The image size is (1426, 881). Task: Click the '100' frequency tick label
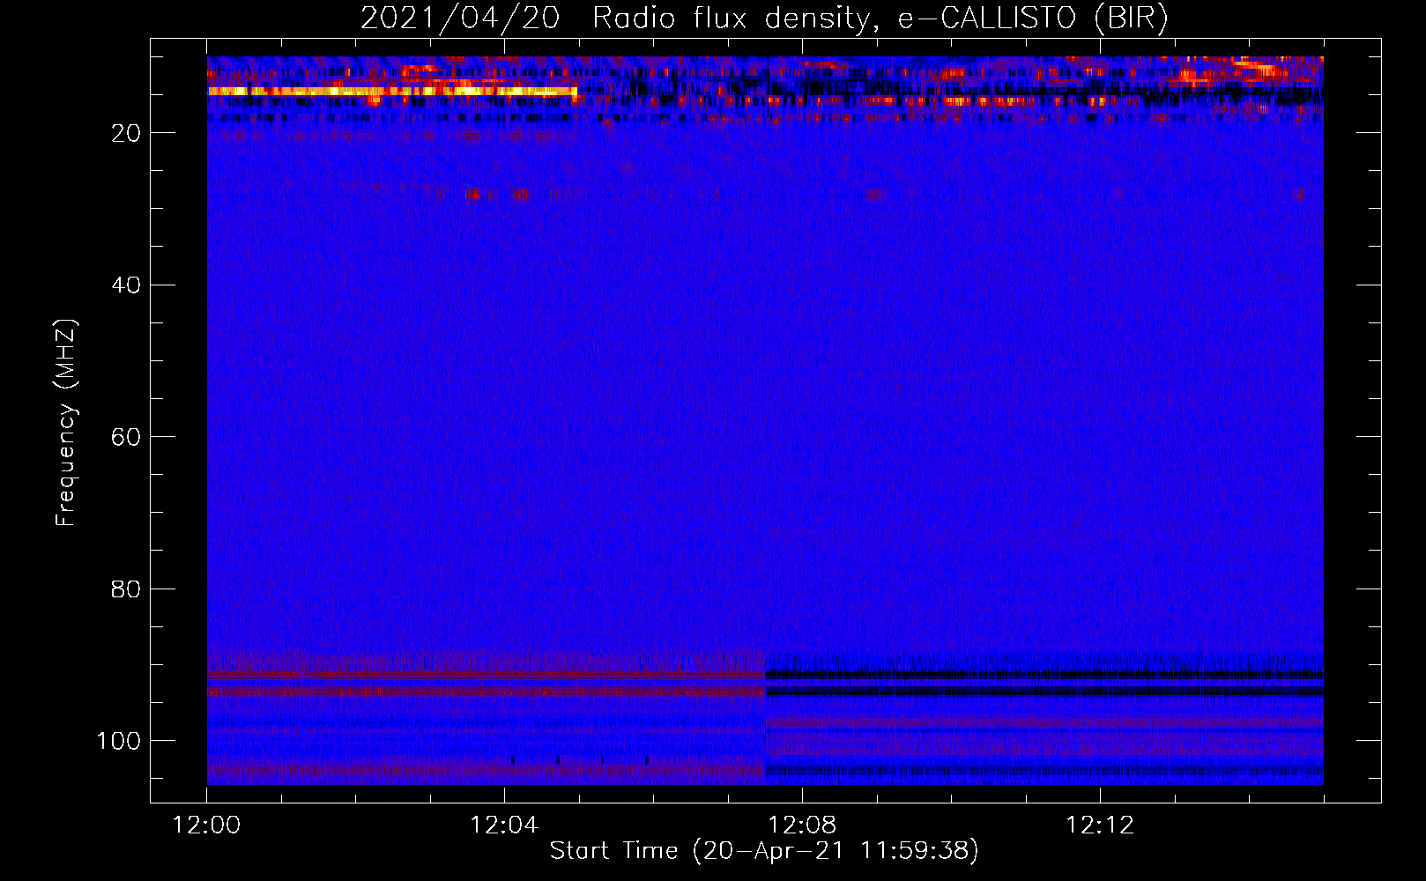pyautogui.click(x=119, y=741)
